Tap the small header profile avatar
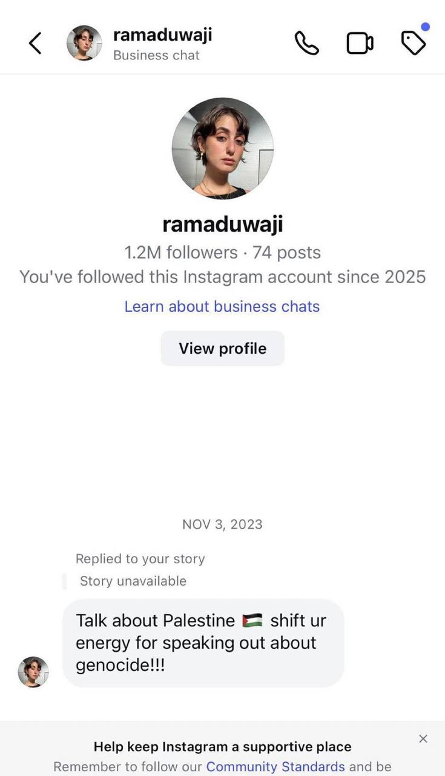 pos(84,43)
